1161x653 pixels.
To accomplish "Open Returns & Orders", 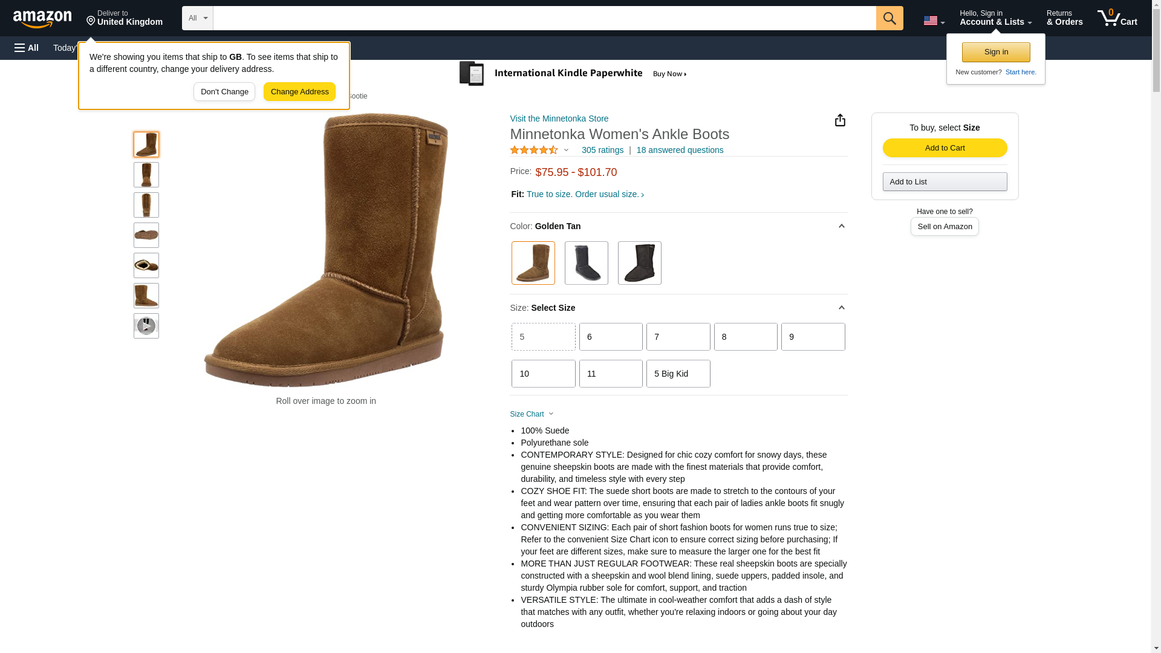I will 1064,18.
